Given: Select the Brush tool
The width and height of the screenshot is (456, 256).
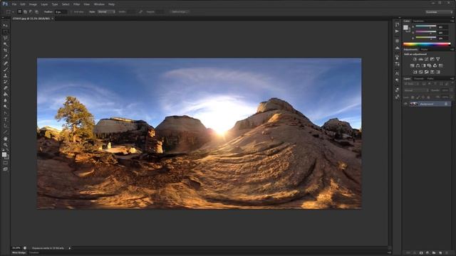Looking at the screenshot, I should 5,70.
